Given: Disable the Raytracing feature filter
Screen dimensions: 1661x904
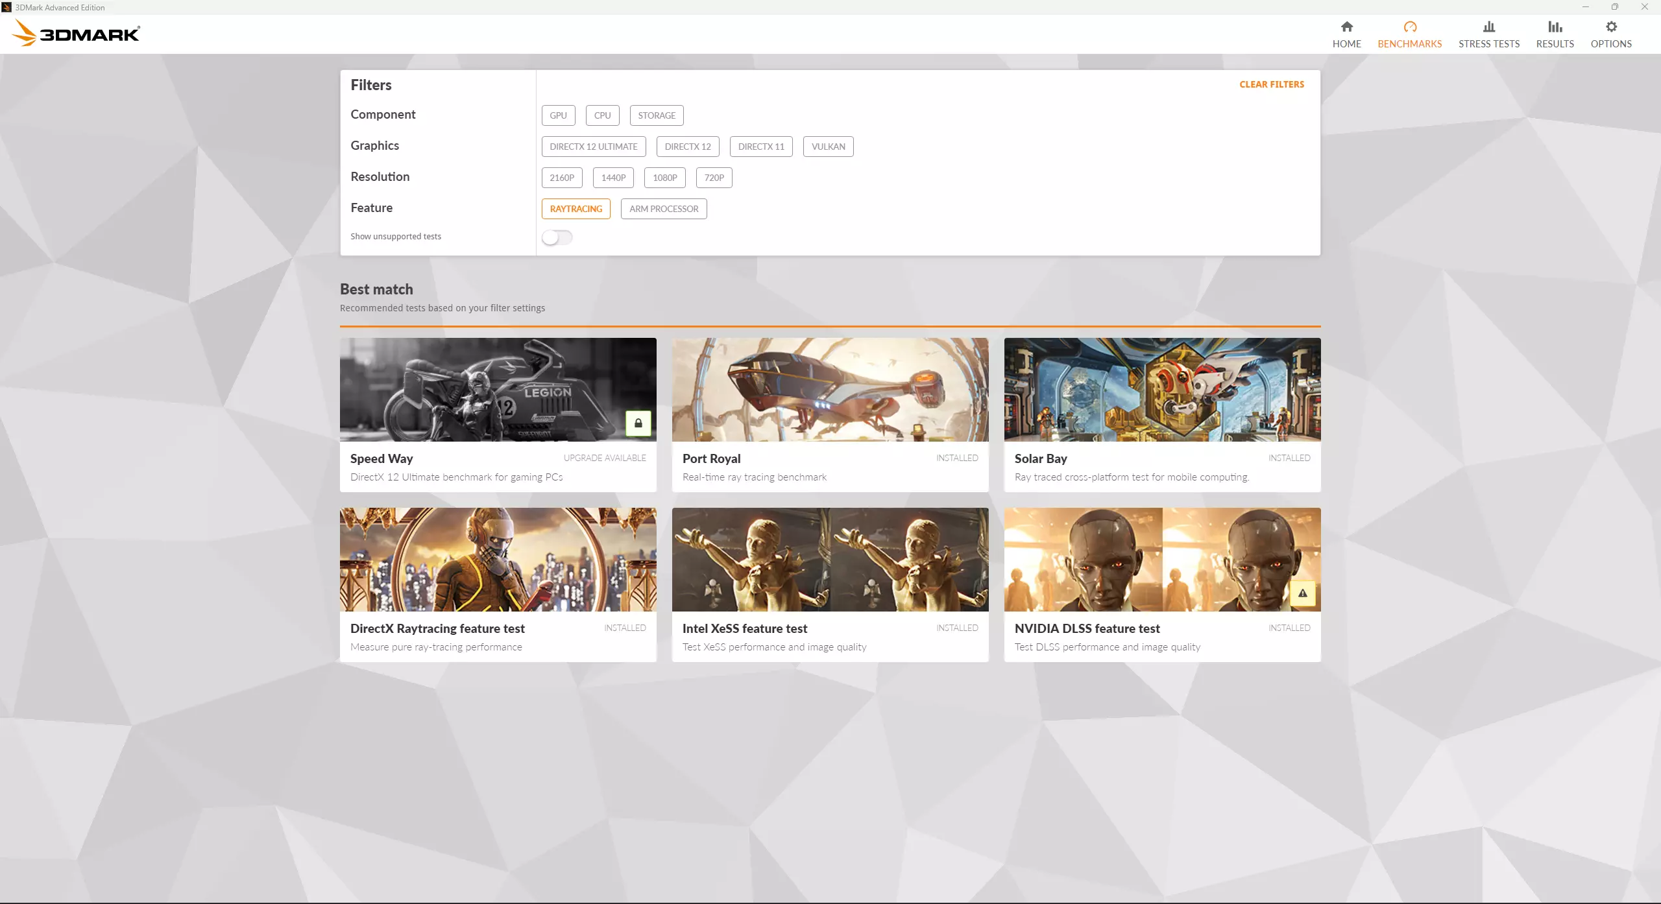Looking at the screenshot, I should [x=576, y=209].
